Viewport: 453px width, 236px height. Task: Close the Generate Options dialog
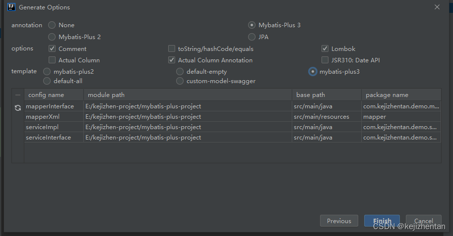tap(437, 7)
